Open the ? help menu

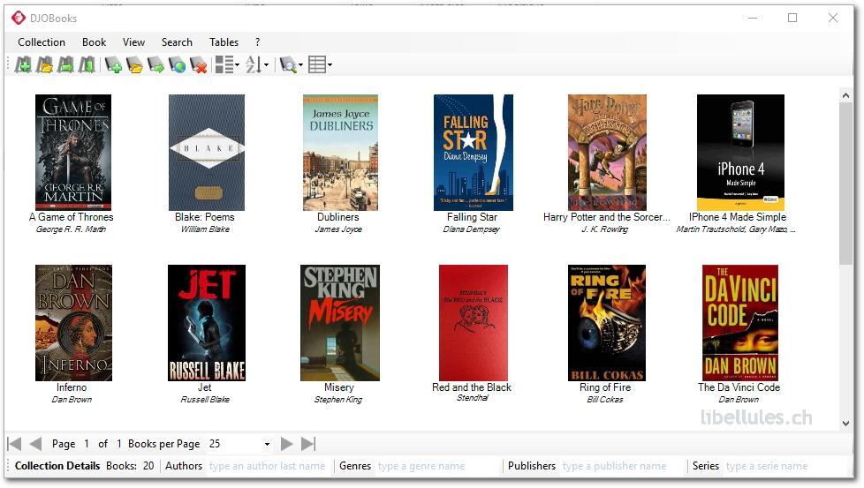257,42
